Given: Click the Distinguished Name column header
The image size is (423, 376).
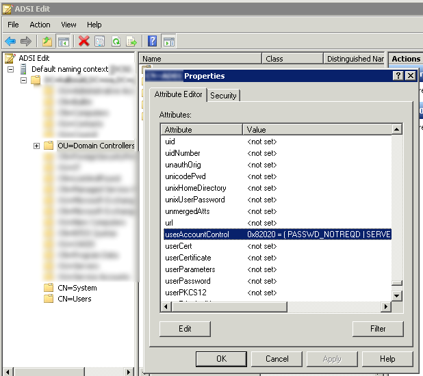Looking at the screenshot, I should click(354, 59).
